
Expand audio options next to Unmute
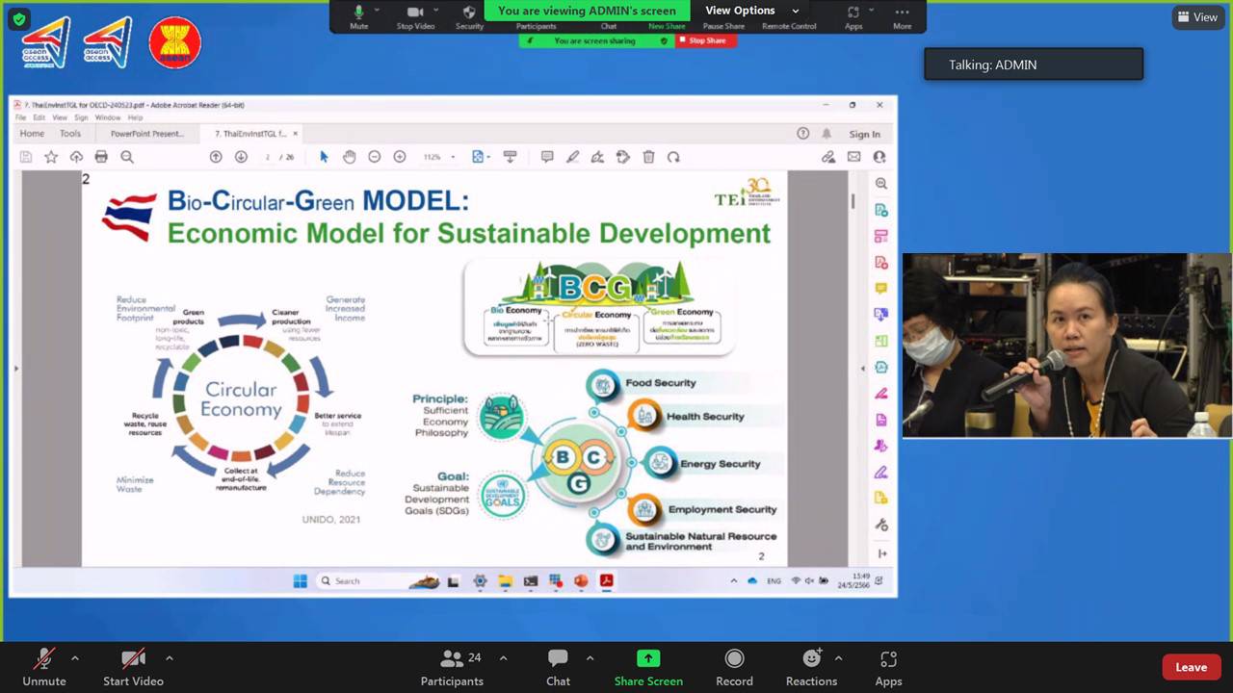75,658
